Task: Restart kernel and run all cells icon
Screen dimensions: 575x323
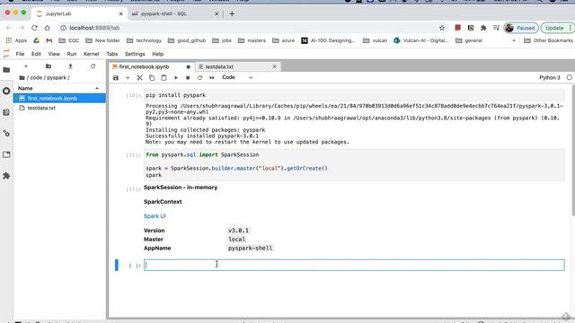Action: pos(212,78)
